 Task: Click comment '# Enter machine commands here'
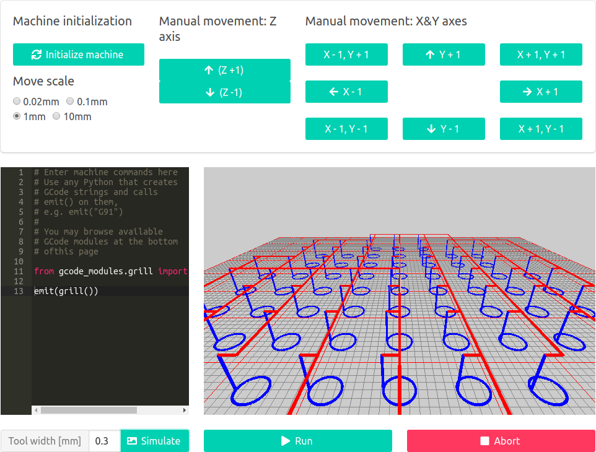pyautogui.click(x=106, y=172)
